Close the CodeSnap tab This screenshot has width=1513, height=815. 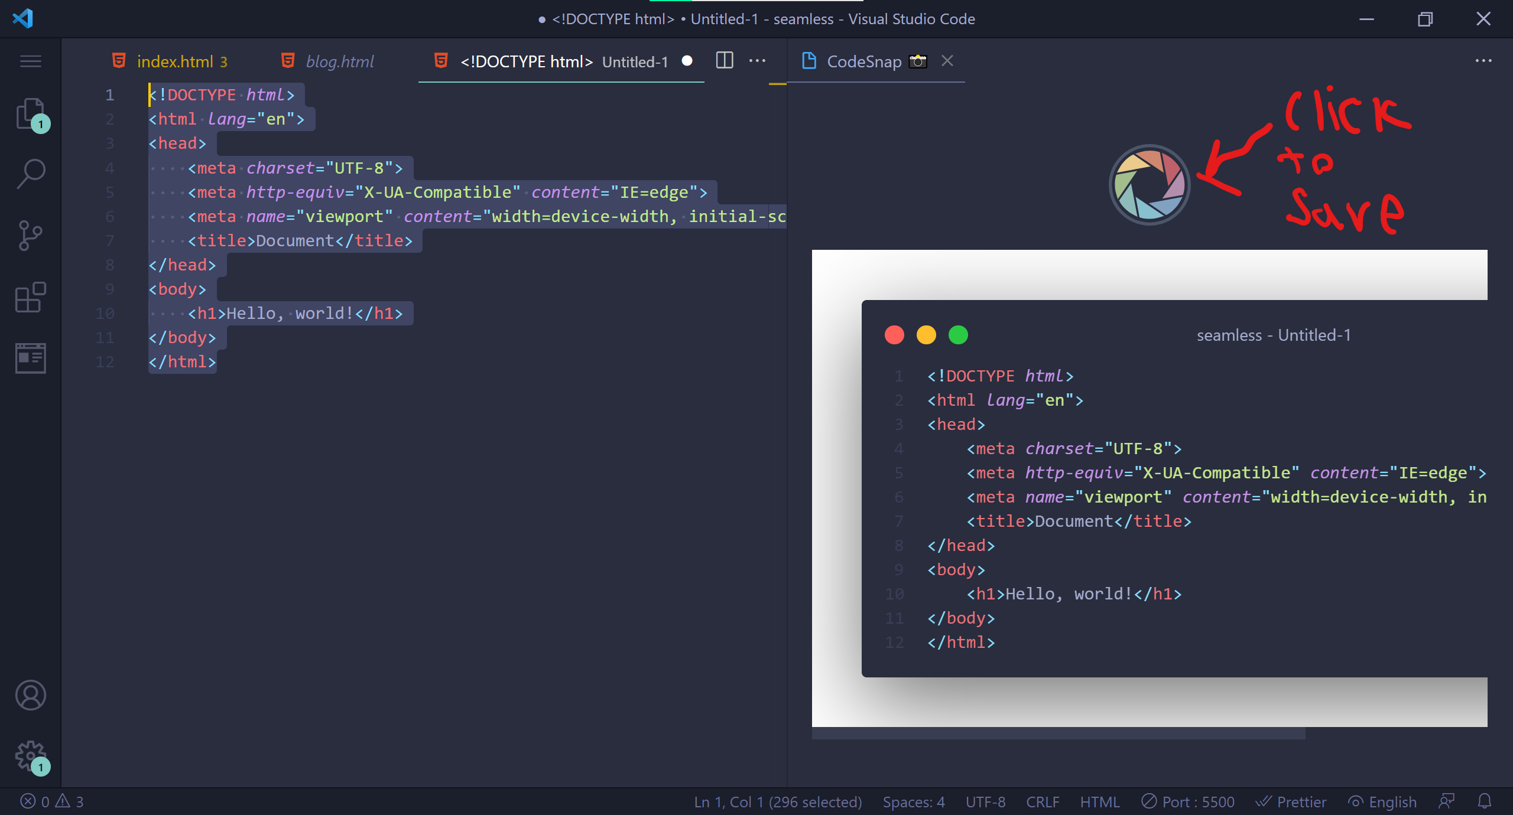947,61
